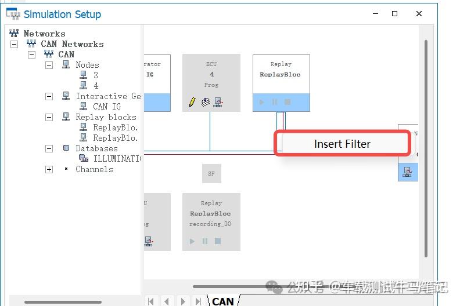Expand the Channels branch

click(x=49, y=170)
